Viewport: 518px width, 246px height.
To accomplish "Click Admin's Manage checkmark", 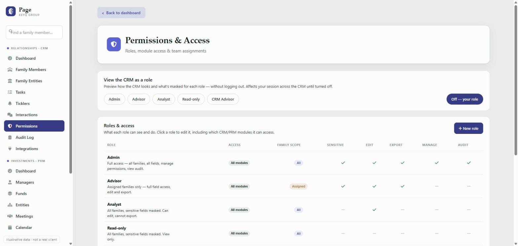I will [436, 163].
